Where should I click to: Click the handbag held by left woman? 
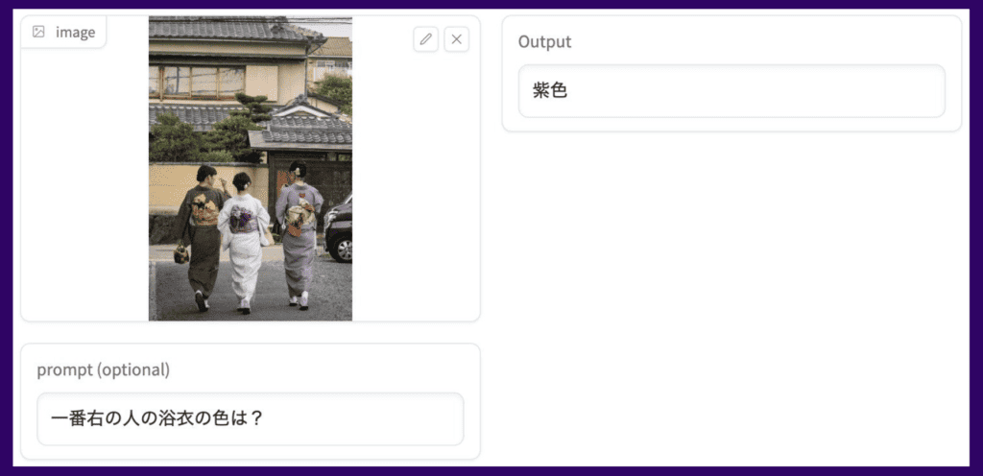pyautogui.click(x=181, y=252)
